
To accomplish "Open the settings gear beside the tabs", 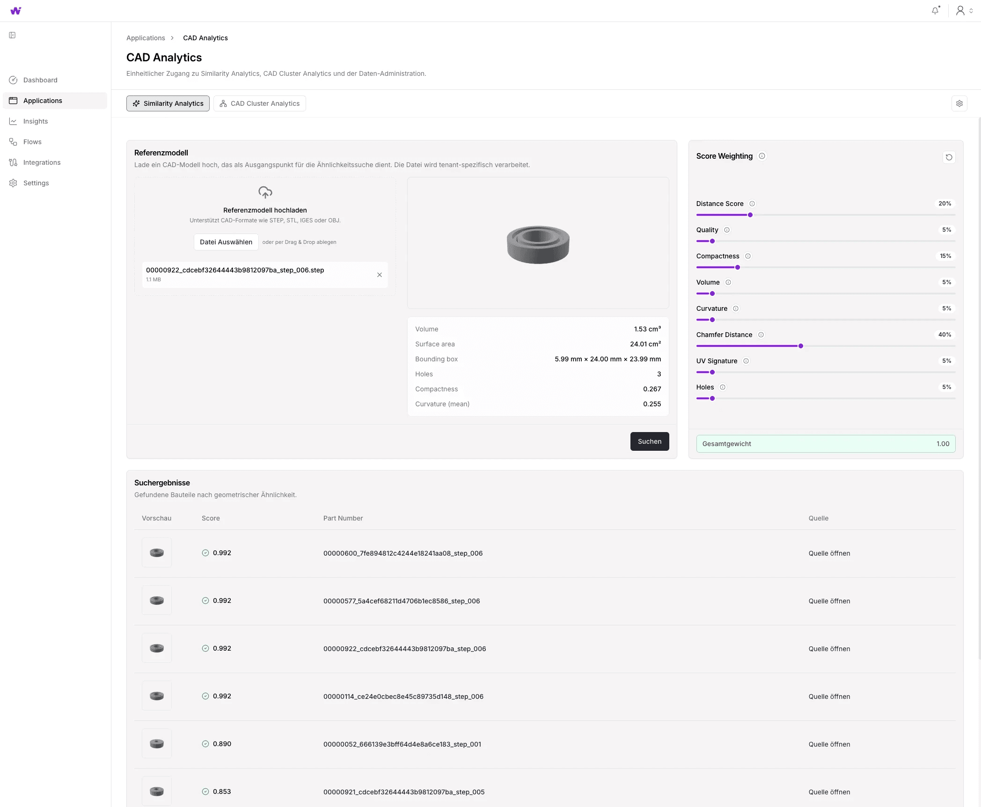I will [x=959, y=103].
